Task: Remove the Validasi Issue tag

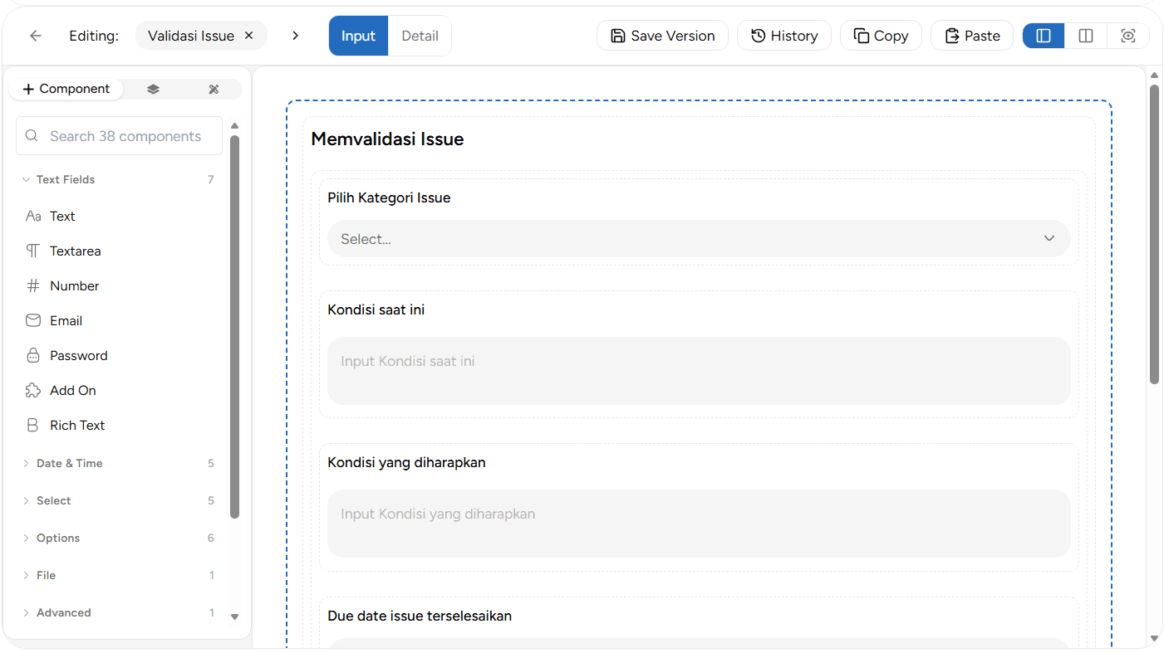Action: [249, 36]
